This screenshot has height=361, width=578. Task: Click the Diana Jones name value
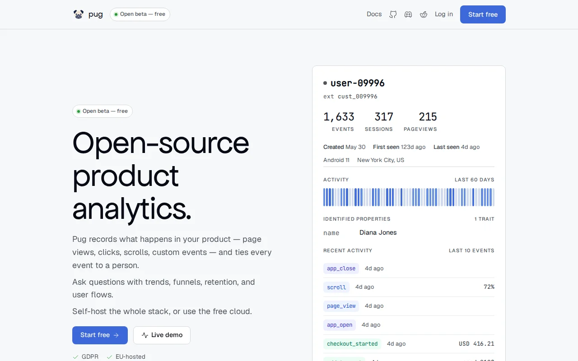point(378,233)
